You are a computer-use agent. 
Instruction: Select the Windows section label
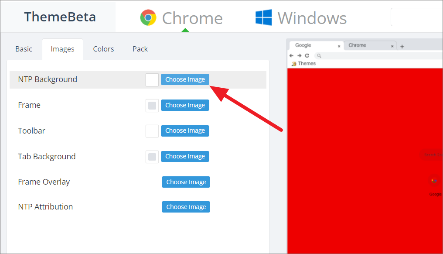312,18
